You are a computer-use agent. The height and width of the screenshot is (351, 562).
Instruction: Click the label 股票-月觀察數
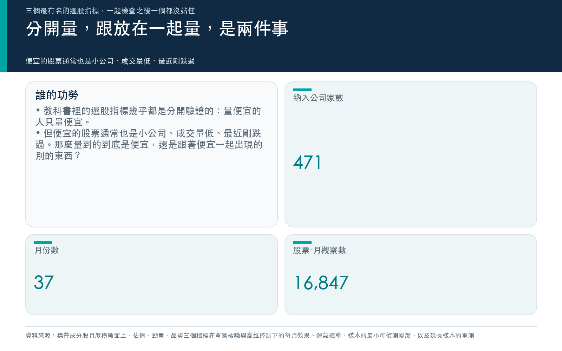coord(320,250)
